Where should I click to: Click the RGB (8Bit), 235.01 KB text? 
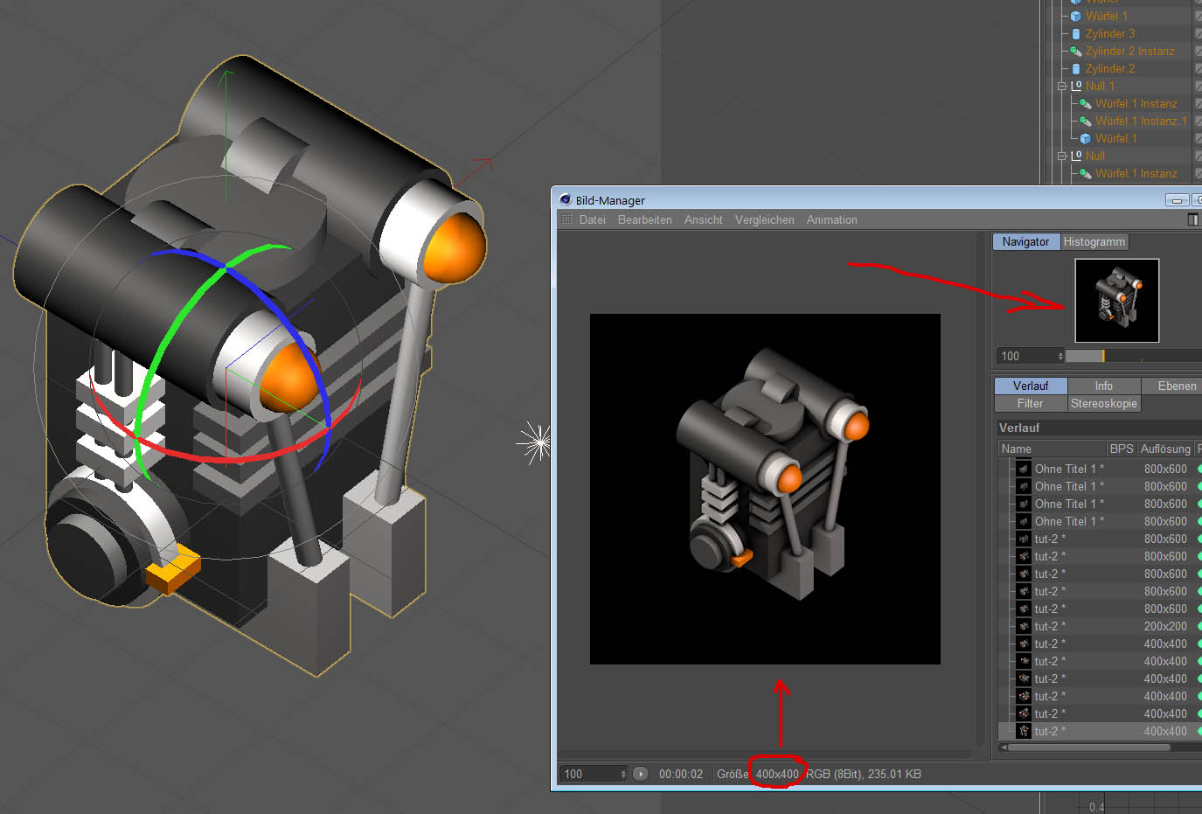click(864, 774)
